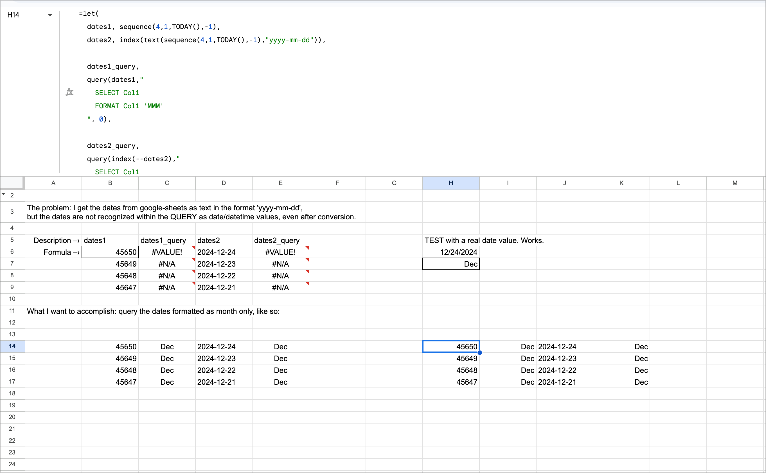Open the Name box dropdown arrow

click(50, 15)
